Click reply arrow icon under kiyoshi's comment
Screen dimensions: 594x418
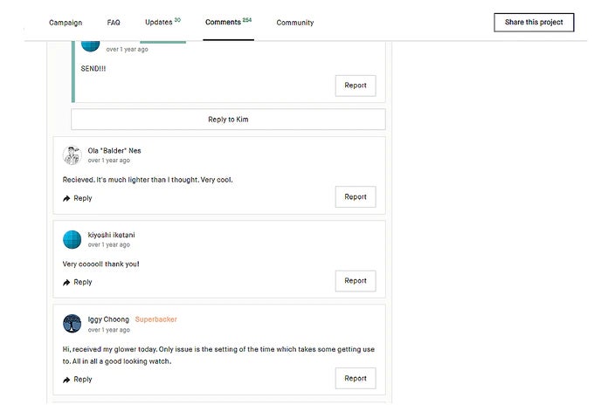click(x=66, y=283)
